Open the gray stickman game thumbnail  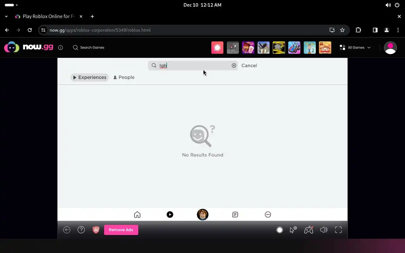coord(233,47)
